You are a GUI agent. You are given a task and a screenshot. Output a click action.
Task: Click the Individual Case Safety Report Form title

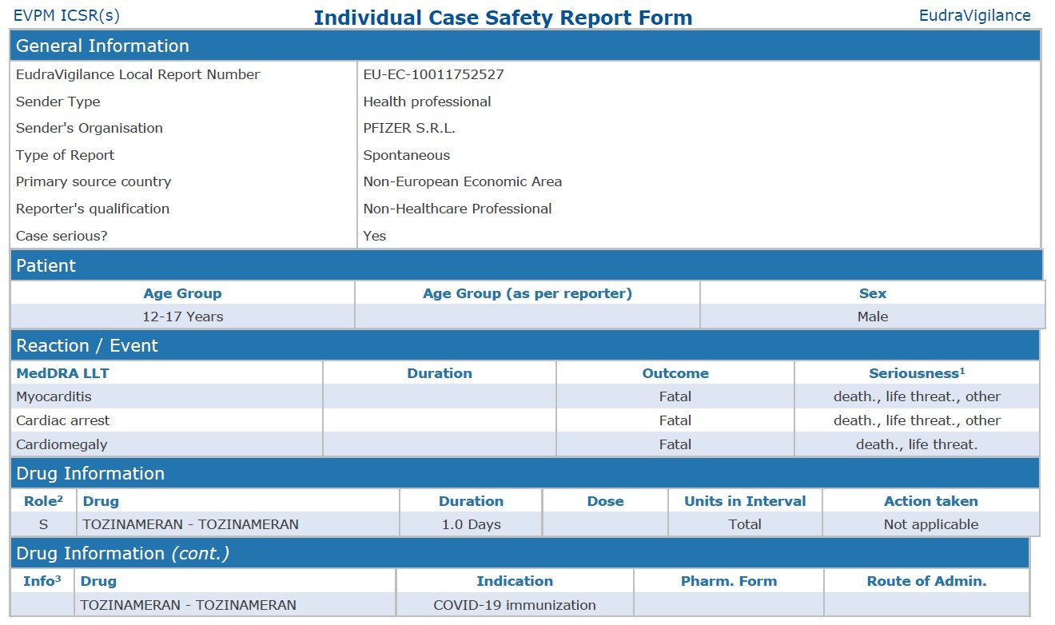(503, 18)
